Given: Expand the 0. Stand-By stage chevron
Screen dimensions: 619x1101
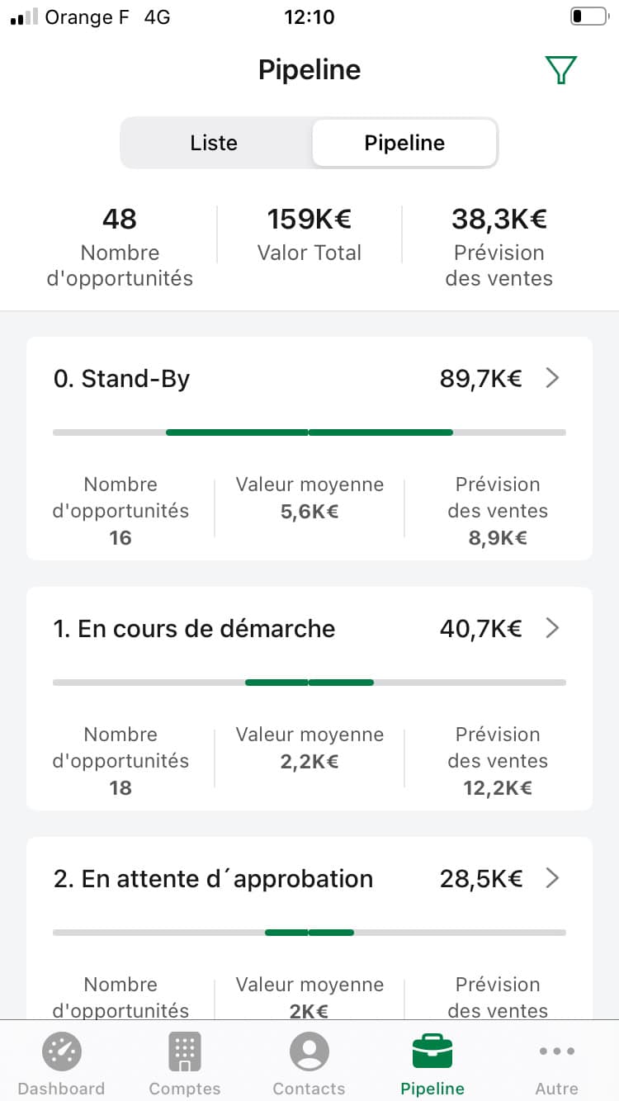Looking at the screenshot, I should 553,378.
